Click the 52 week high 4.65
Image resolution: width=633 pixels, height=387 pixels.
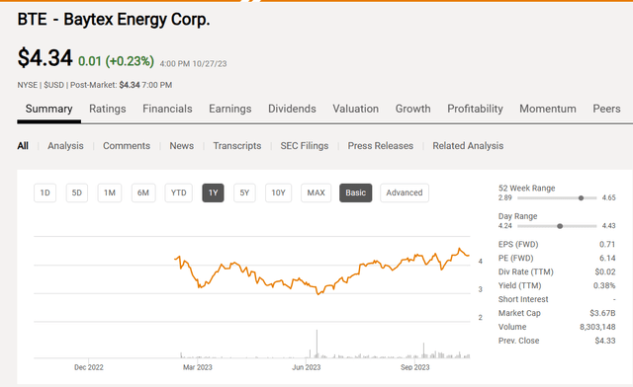point(609,197)
